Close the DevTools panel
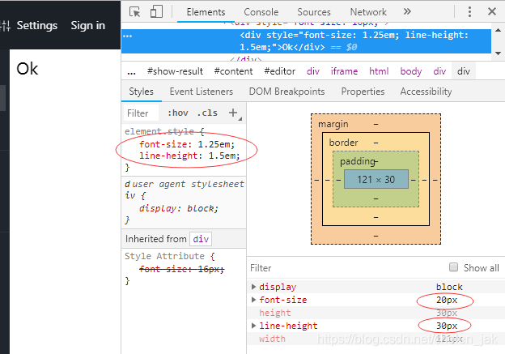505x354 pixels. 492,12
